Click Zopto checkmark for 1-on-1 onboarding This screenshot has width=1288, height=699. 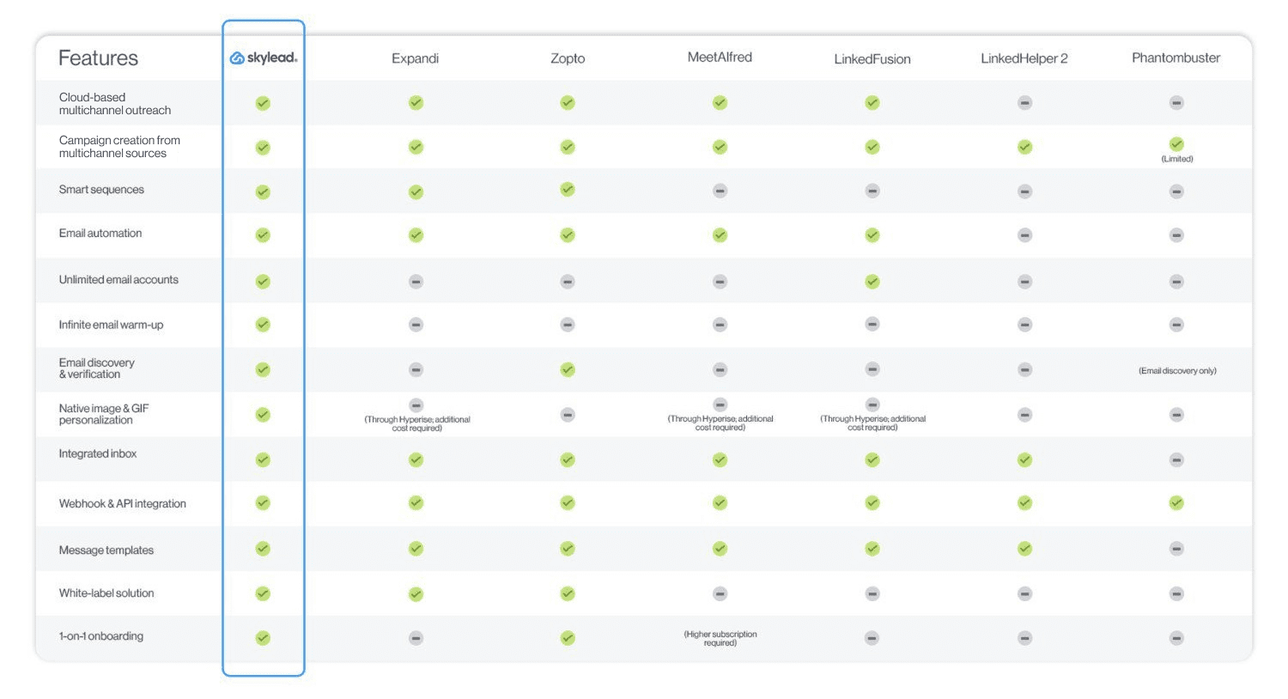pos(568,638)
